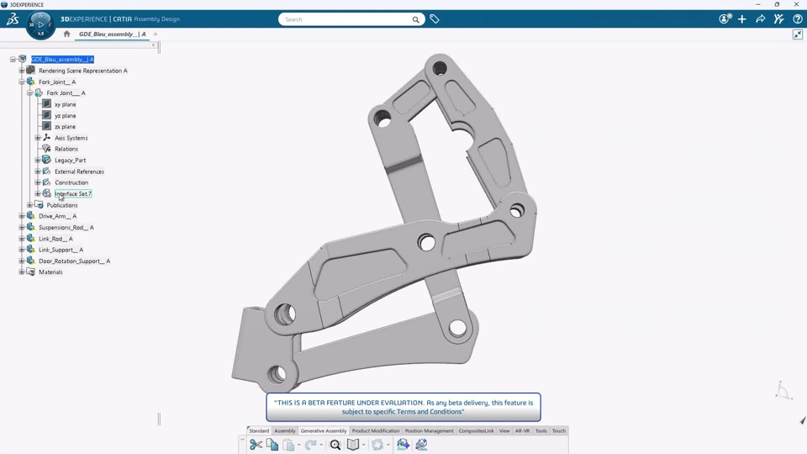
Task: Click the Copy icon in Standard toolbar
Action: click(272, 444)
